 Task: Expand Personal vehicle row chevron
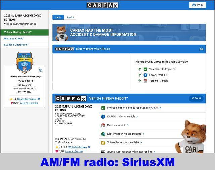click(128, 125)
